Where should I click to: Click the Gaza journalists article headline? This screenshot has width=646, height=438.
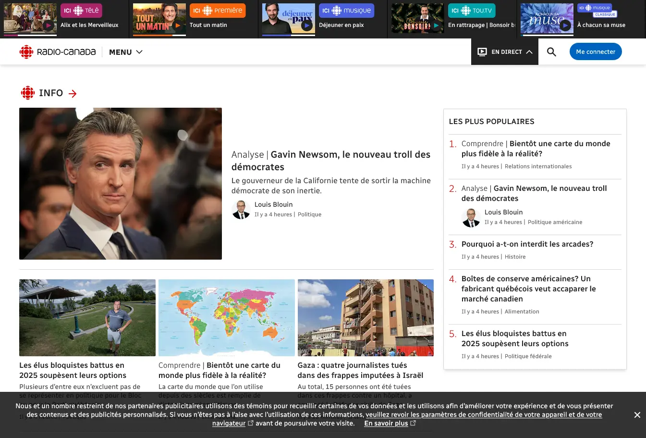click(360, 370)
